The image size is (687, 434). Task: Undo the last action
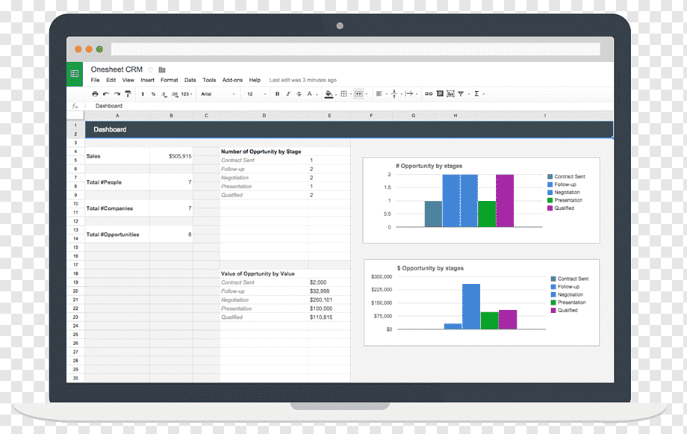click(106, 94)
